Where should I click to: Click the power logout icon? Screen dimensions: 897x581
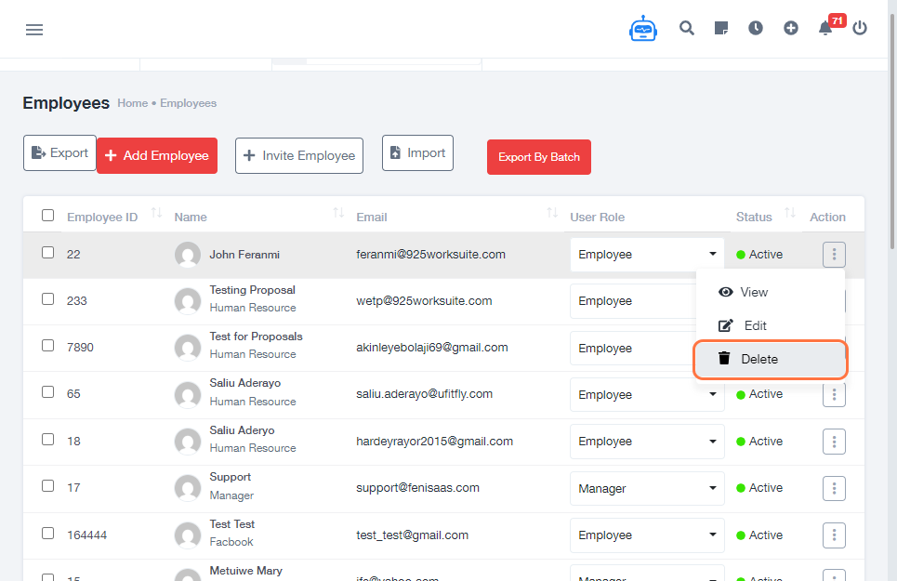860,28
